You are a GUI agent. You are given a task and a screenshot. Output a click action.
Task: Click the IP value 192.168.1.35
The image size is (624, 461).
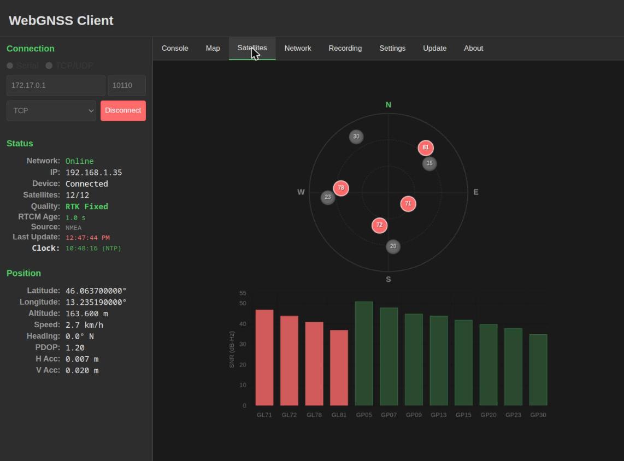click(x=94, y=172)
